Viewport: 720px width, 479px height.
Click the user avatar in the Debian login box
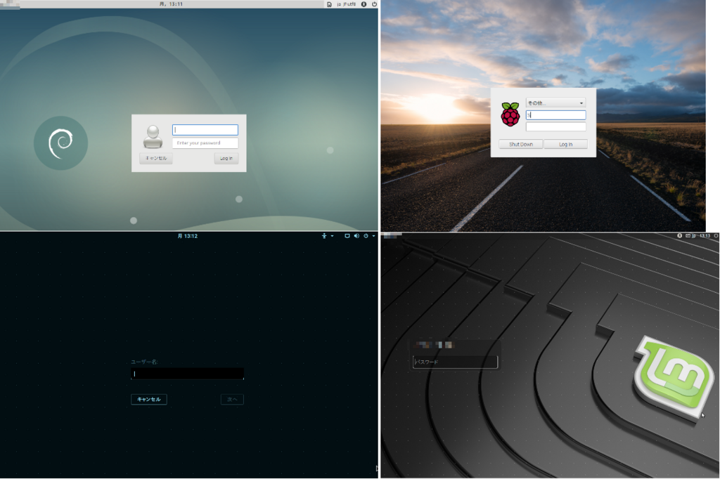point(153,137)
